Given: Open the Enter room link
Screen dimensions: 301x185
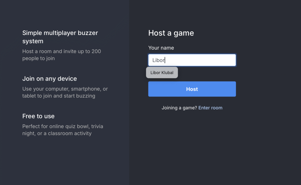Looking at the screenshot, I should click(x=210, y=108).
